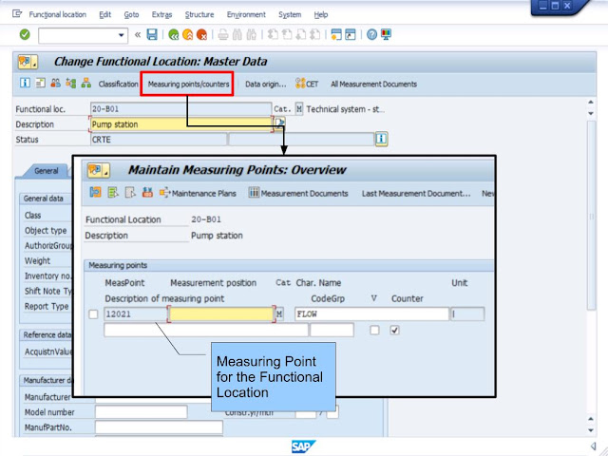Click Last Measurement Document button
Screen dimensions: 608x456
pos(416,194)
